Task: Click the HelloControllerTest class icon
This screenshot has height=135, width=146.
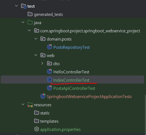Action: point(49,71)
